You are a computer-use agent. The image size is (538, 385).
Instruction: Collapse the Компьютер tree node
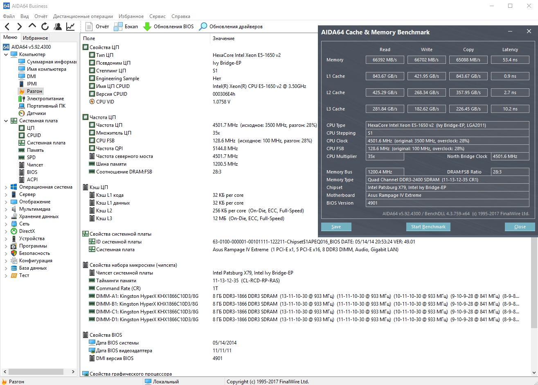6,54
